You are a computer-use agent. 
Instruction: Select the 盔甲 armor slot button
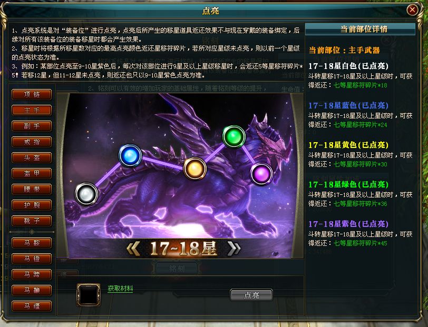point(32,173)
